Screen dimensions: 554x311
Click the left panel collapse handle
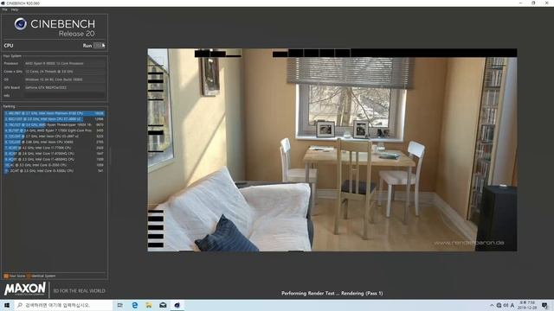[x=110, y=156]
